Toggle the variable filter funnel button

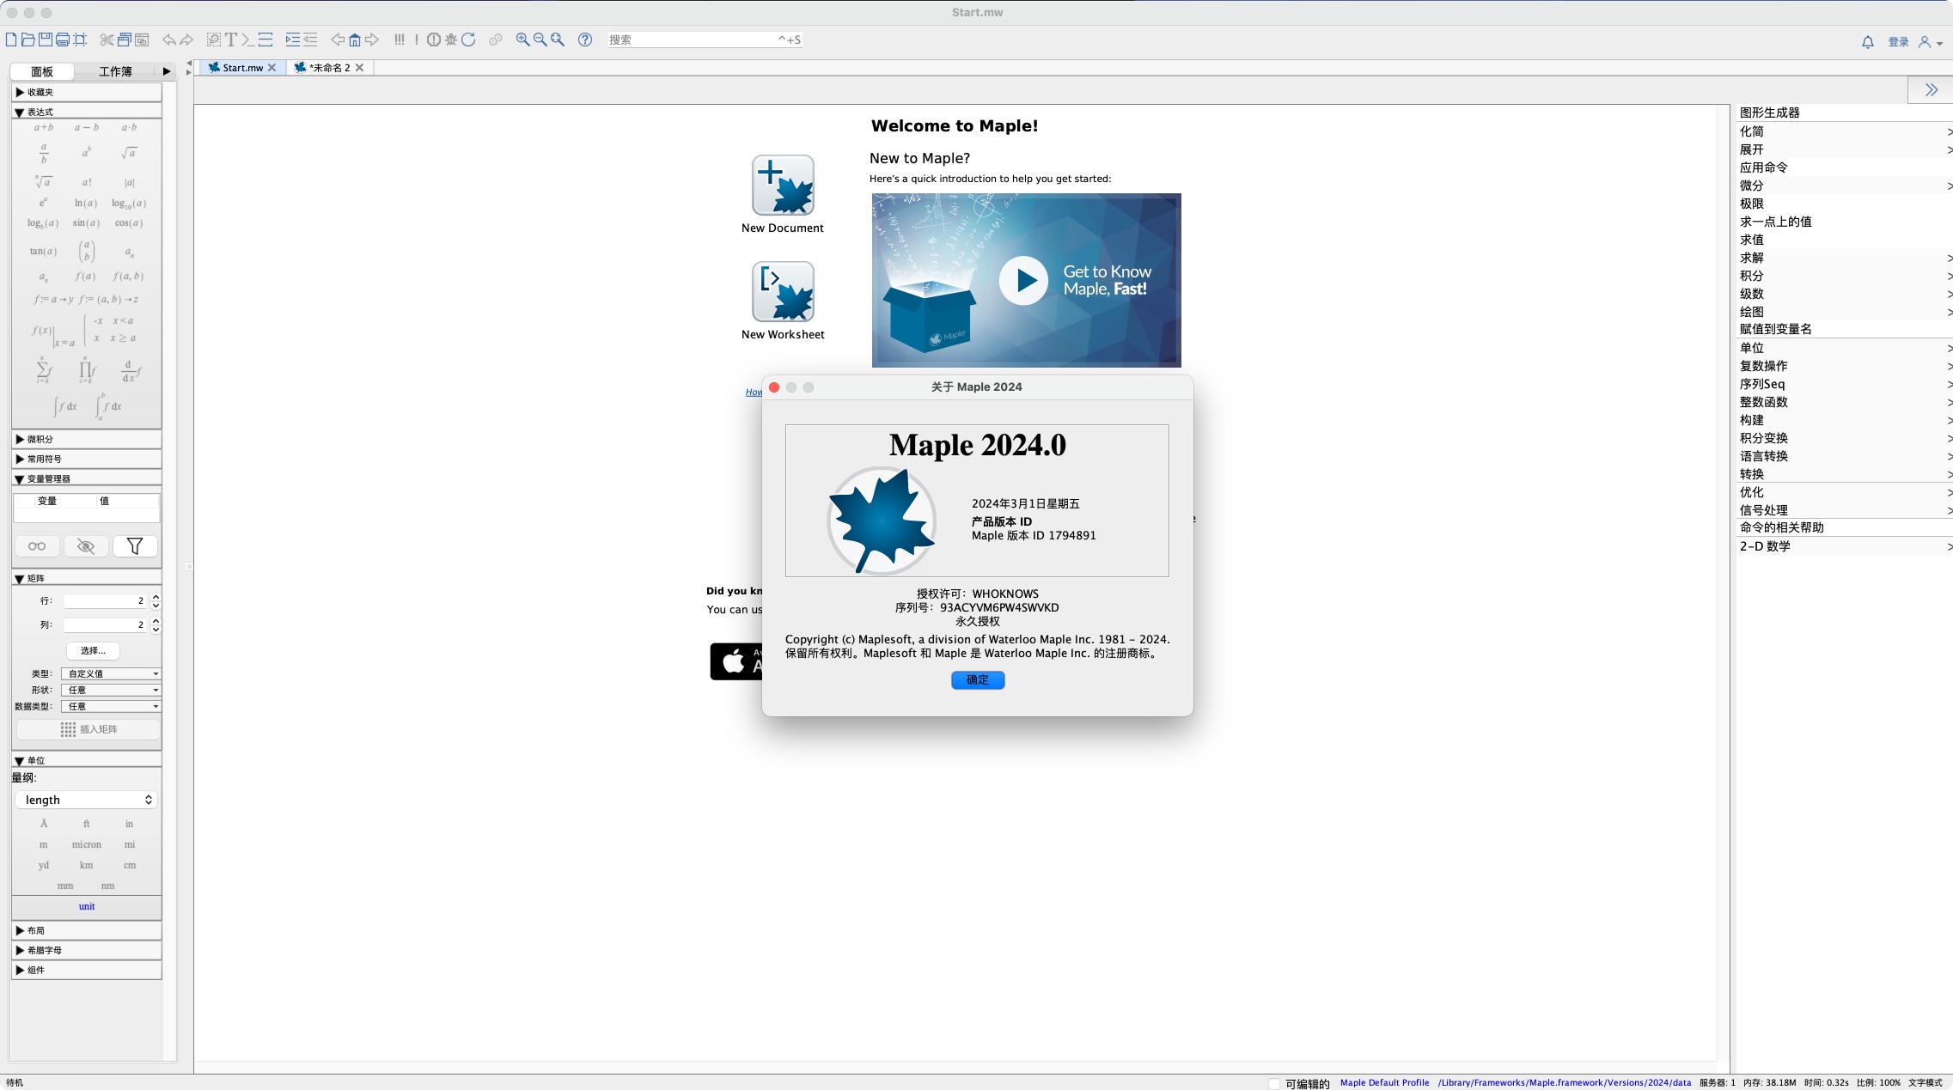coord(135,546)
